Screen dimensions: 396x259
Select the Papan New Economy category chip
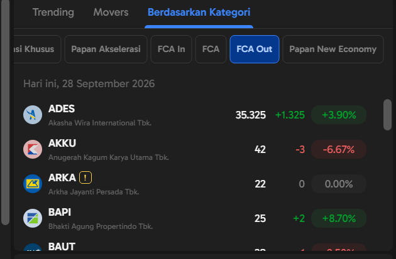(x=333, y=49)
